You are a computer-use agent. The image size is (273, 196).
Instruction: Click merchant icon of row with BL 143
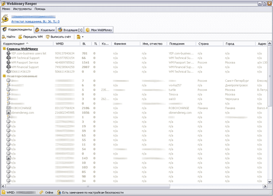(x=8, y=158)
